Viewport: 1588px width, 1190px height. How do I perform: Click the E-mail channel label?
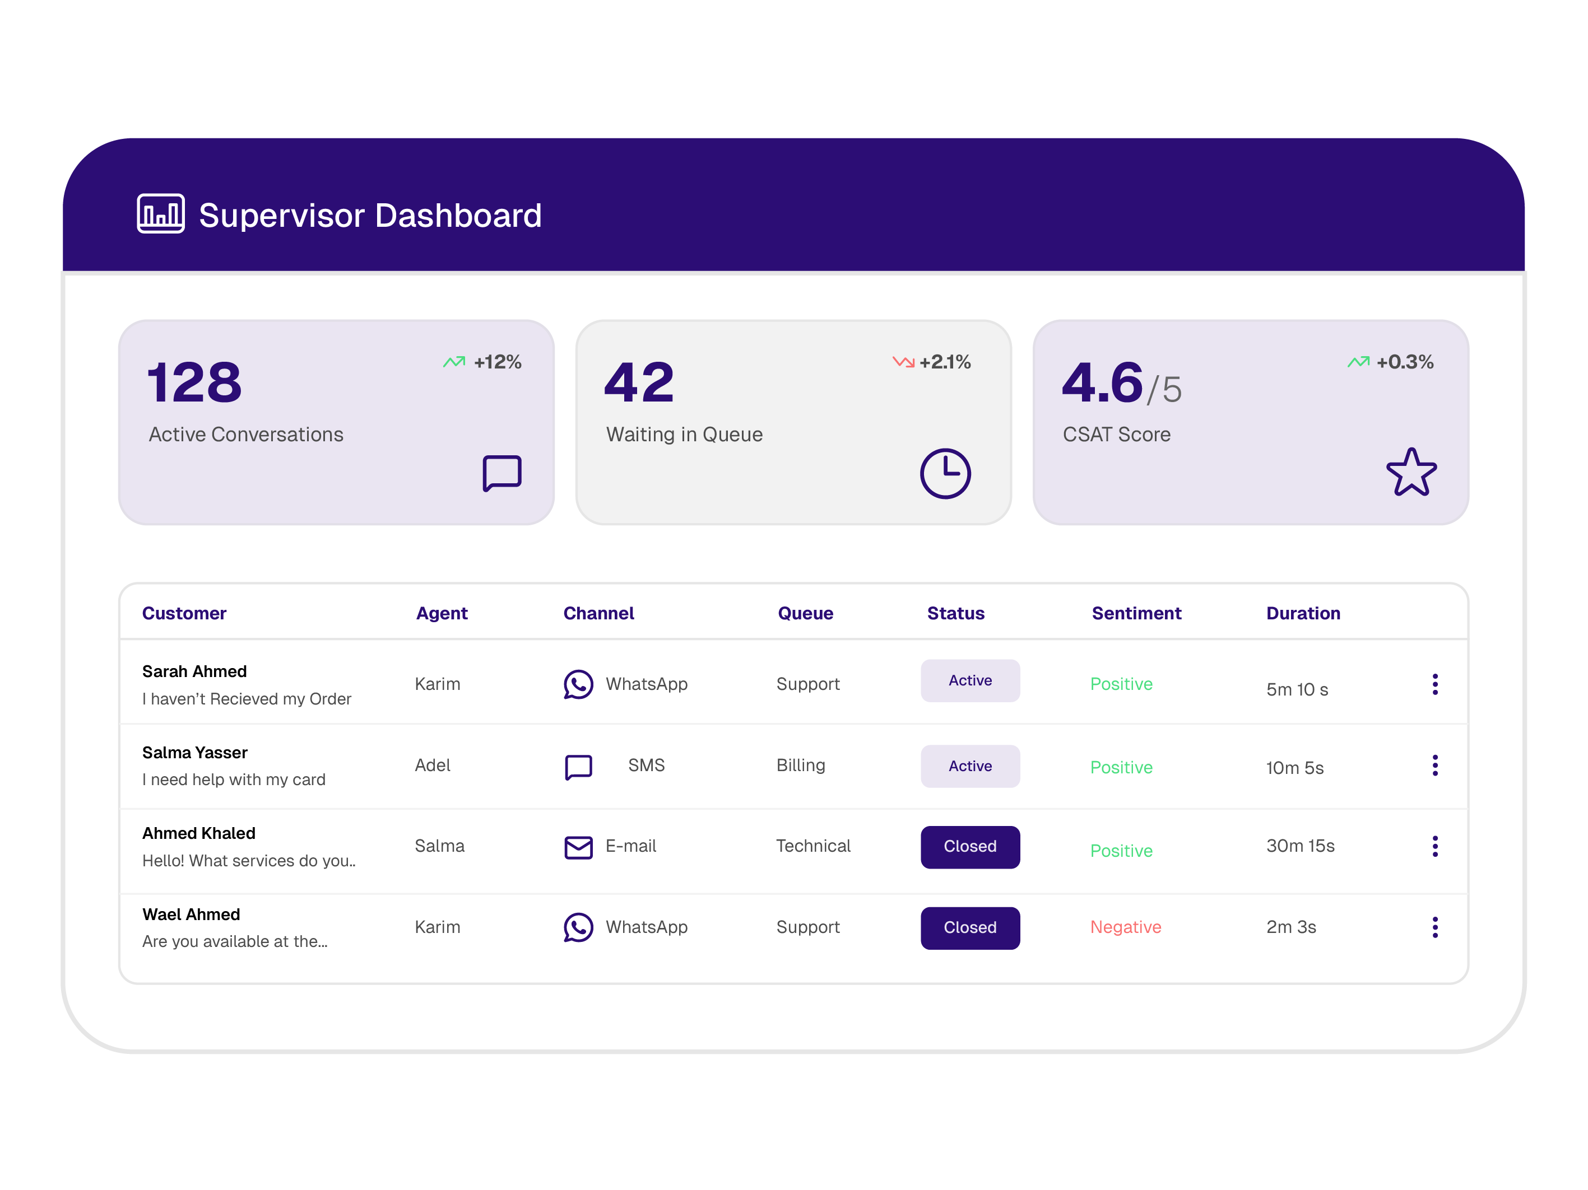(x=630, y=846)
